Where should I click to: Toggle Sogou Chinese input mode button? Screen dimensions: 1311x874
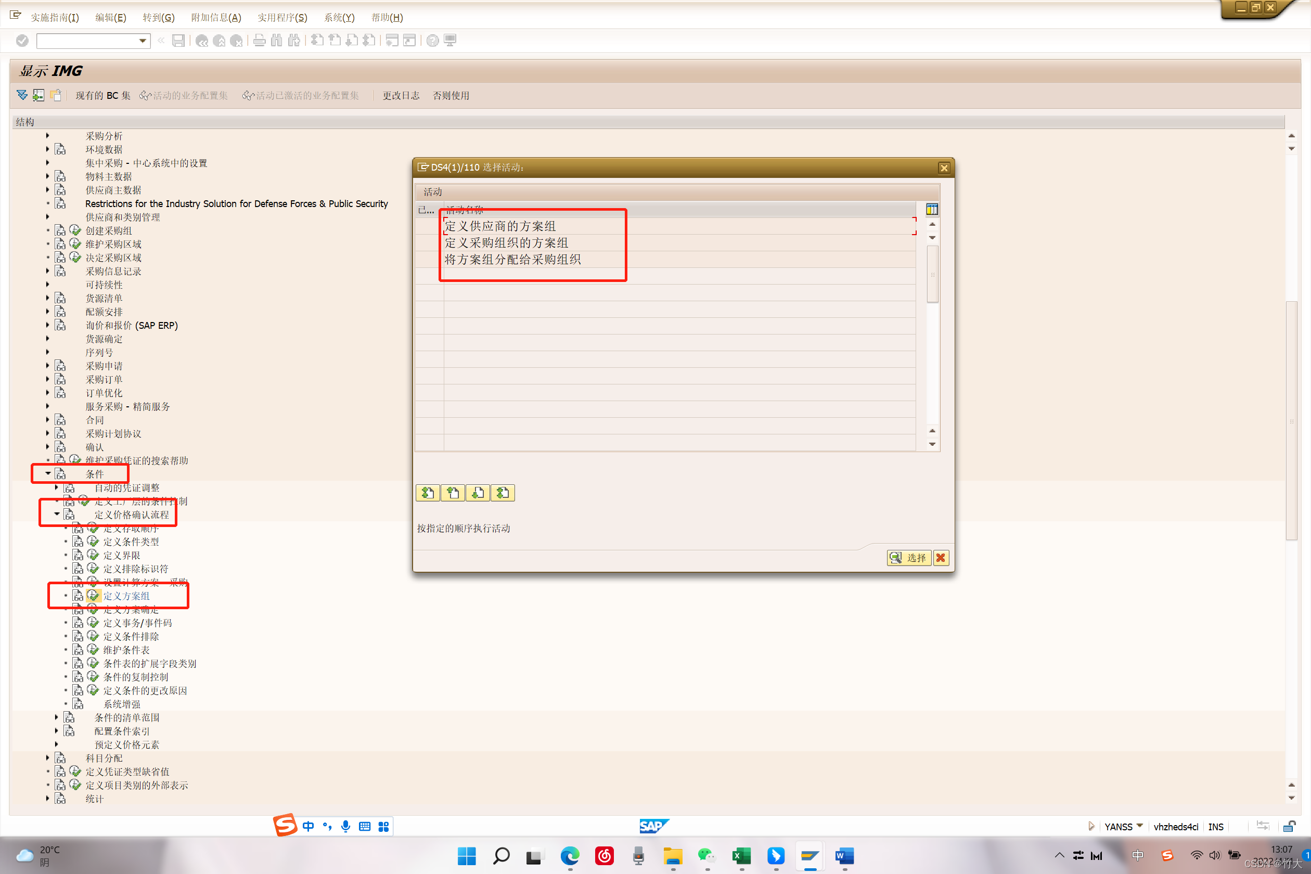point(307,826)
